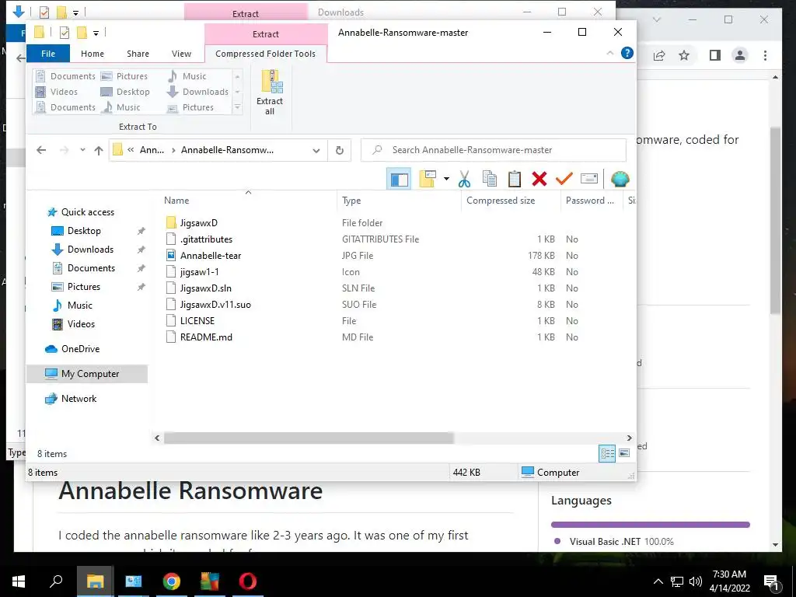796x597 pixels.
Task: Open the blue Help question icon
Action: pyautogui.click(x=627, y=53)
